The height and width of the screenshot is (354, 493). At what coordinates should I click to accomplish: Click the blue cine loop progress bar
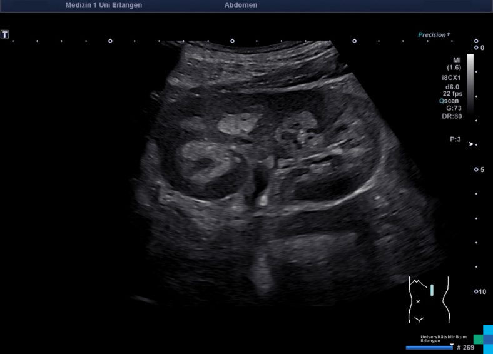click(429, 348)
